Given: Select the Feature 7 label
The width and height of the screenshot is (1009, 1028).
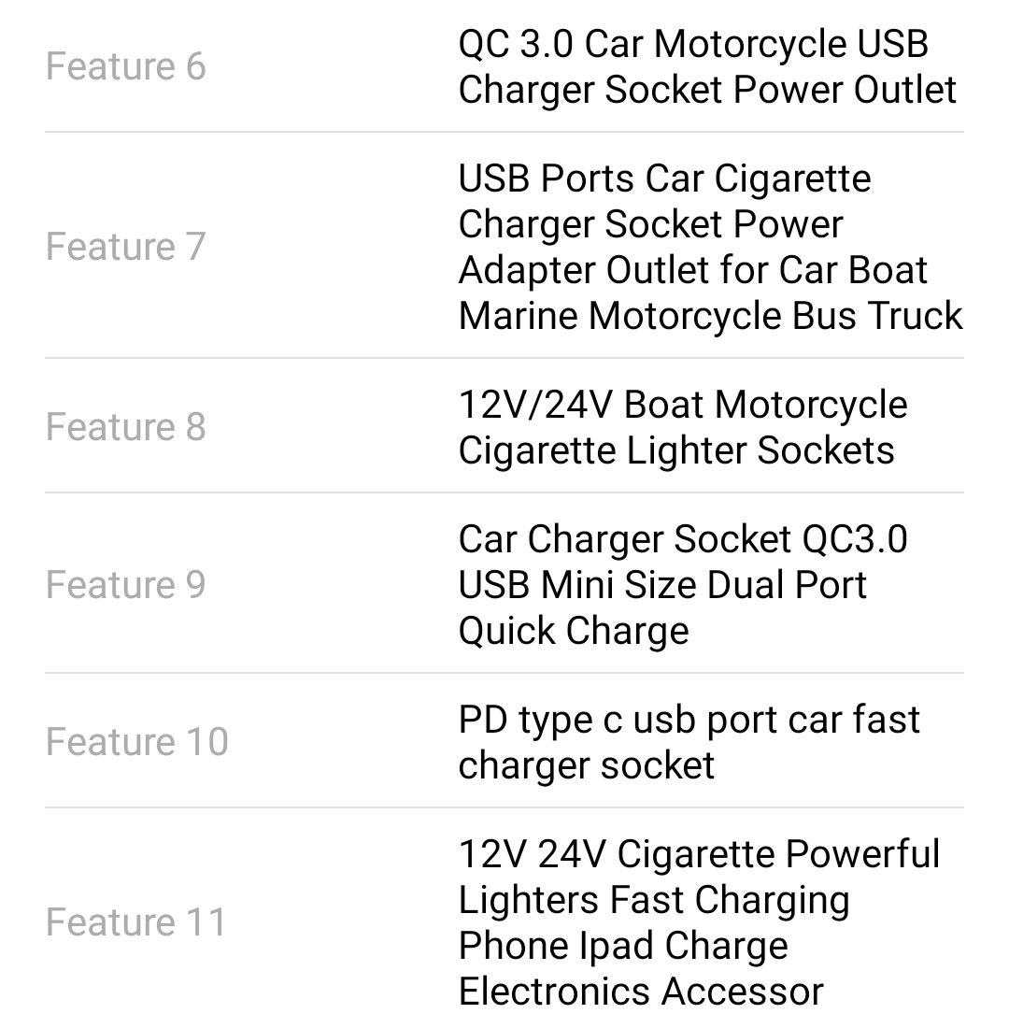Looking at the screenshot, I should (x=126, y=247).
